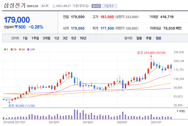188x126 pixels.
Task: Click the 2020/01 date axis label
Action: pos(122,122)
